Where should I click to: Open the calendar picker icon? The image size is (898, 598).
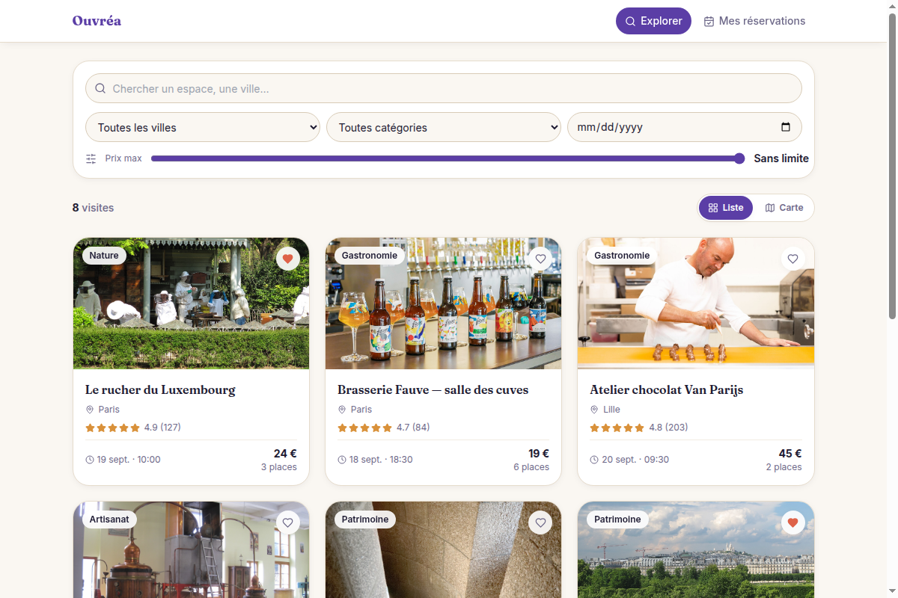tap(786, 127)
